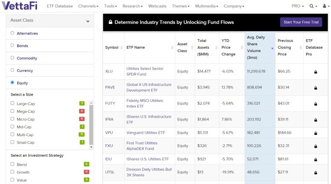Select the Currency radio button
This screenshot has height=184, width=331.
point(12,70)
